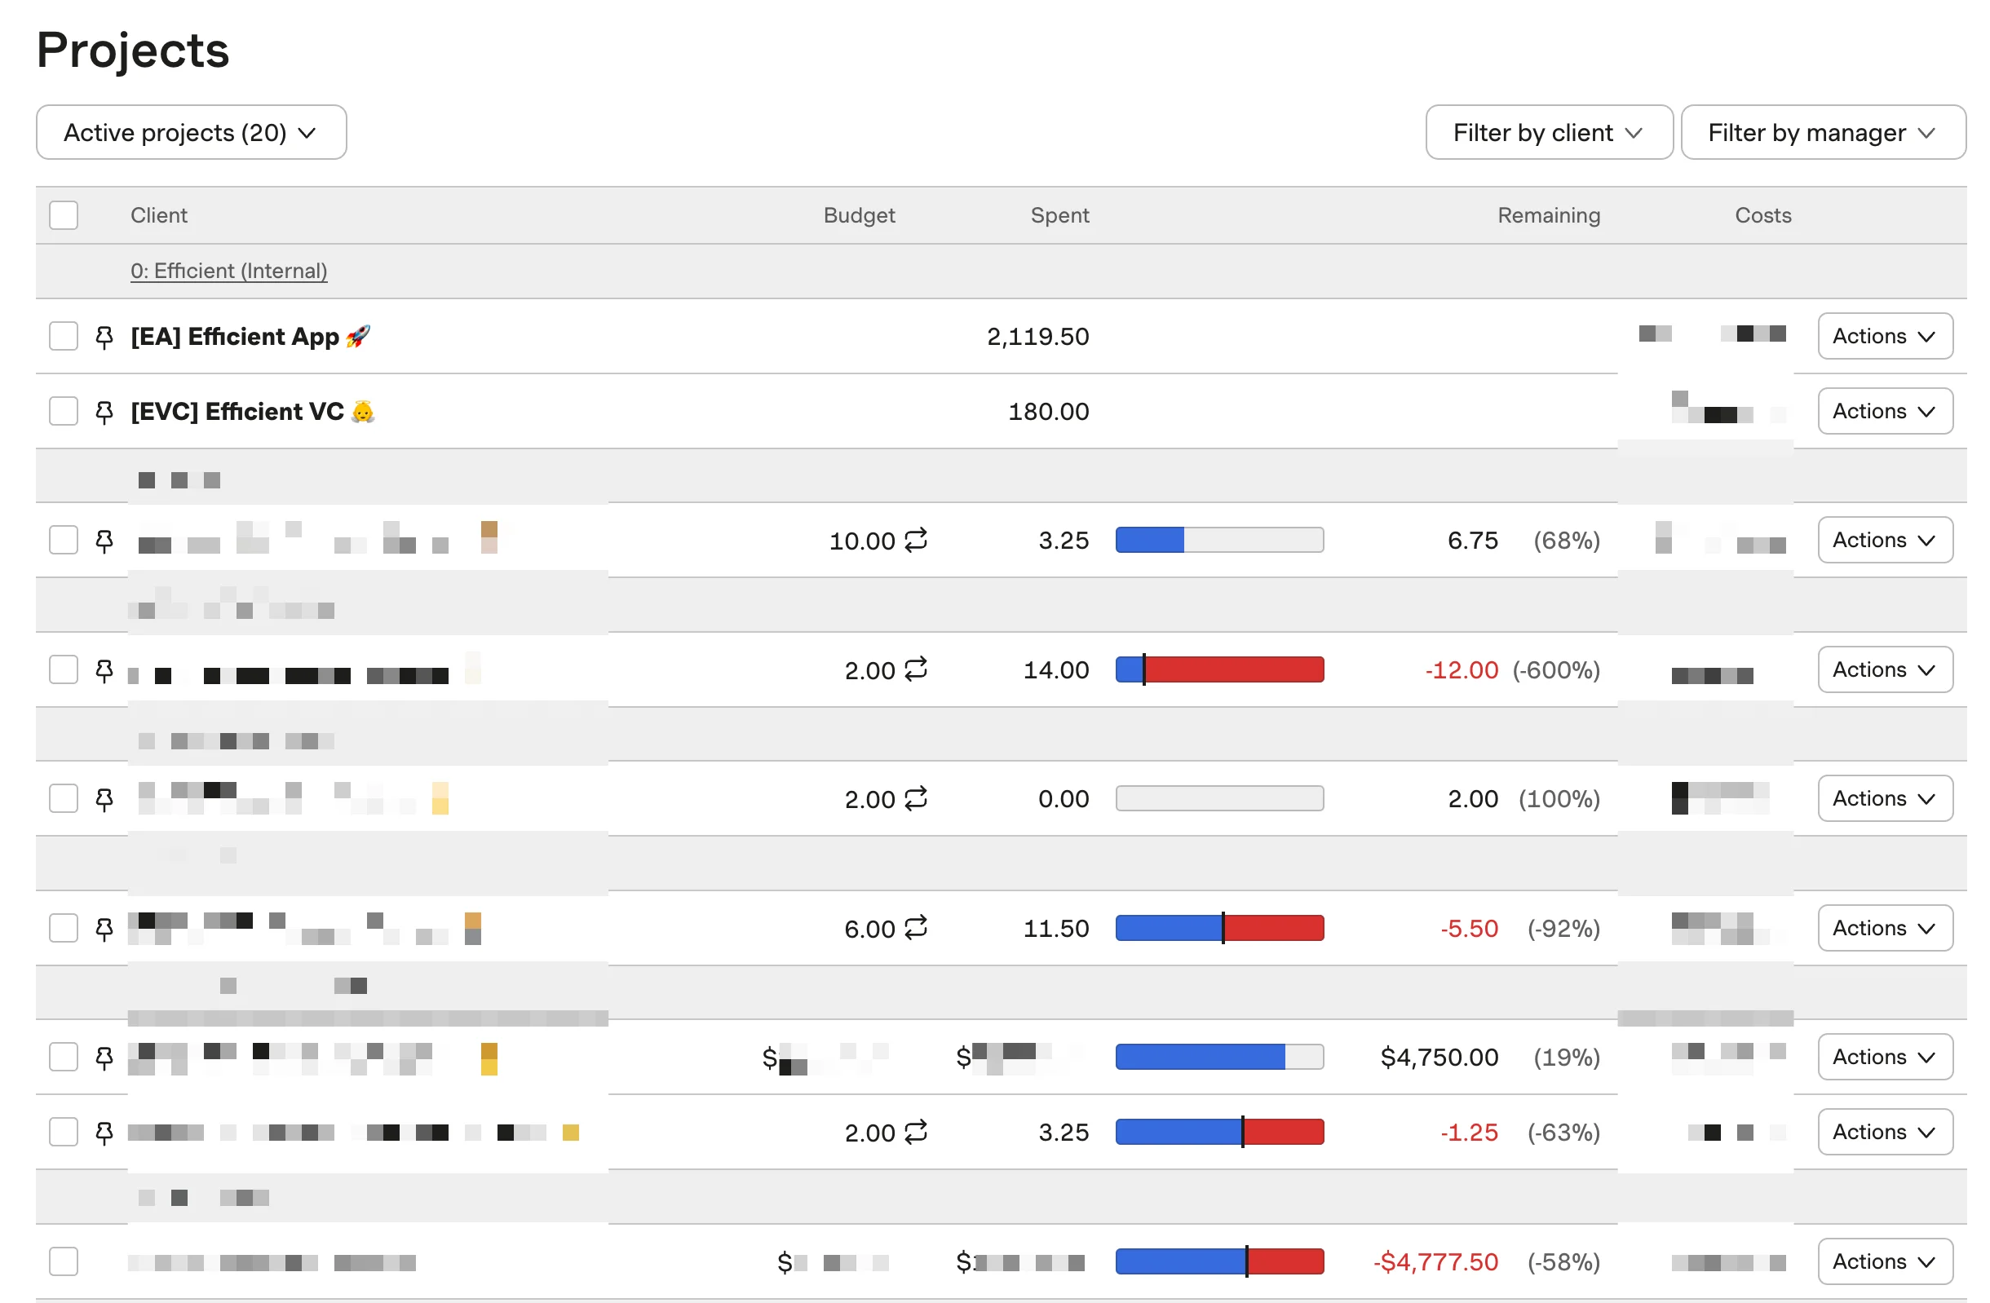Open Actions menu for EVC Efficient VC

click(x=1886, y=411)
